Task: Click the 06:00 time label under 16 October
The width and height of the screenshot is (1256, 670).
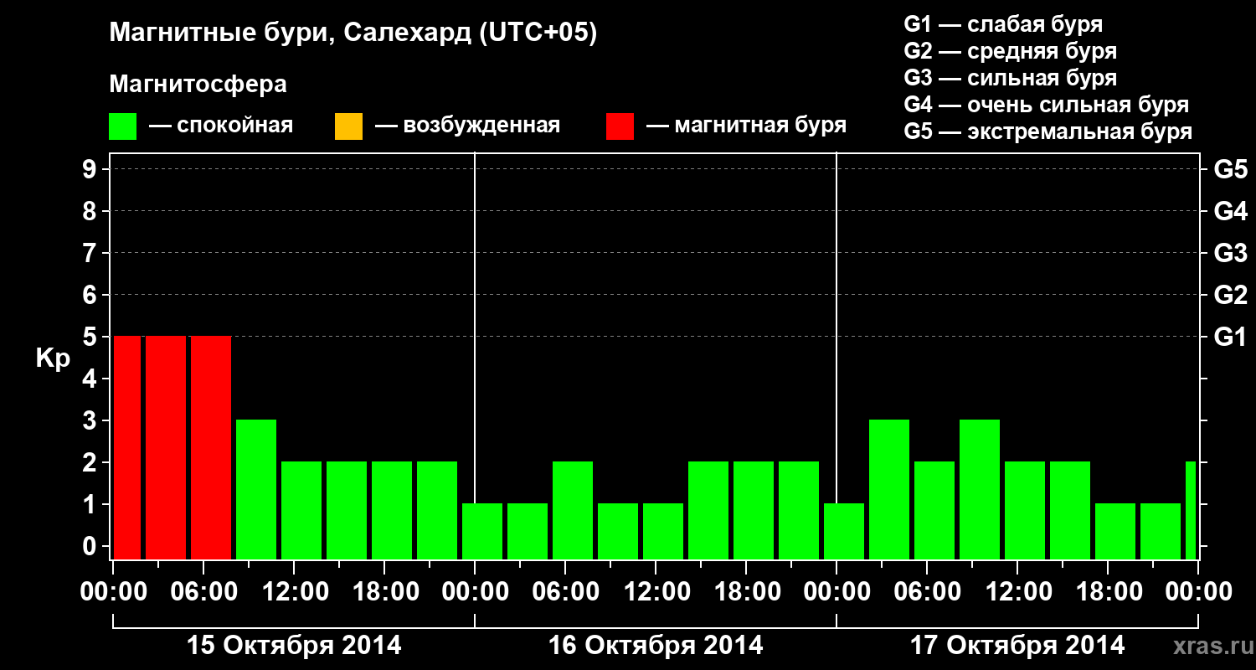Action: pos(565,592)
